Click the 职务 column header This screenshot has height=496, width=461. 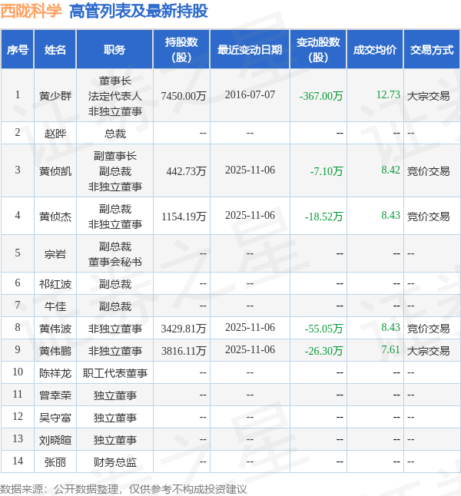pos(114,50)
